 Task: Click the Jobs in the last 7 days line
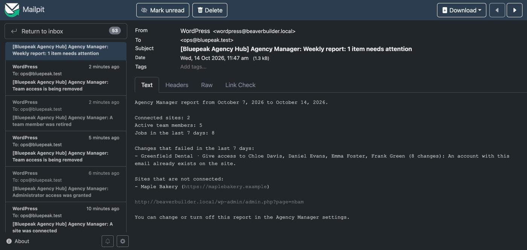click(175, 133)
